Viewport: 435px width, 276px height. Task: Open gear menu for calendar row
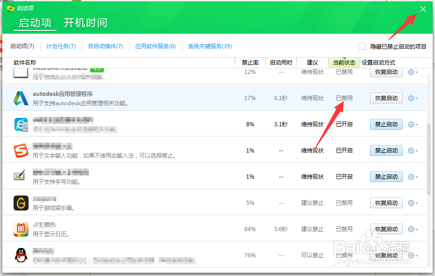point(413,229)
